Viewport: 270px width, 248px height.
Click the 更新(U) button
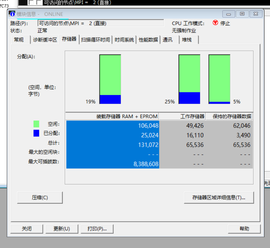[x=62, y=229]
